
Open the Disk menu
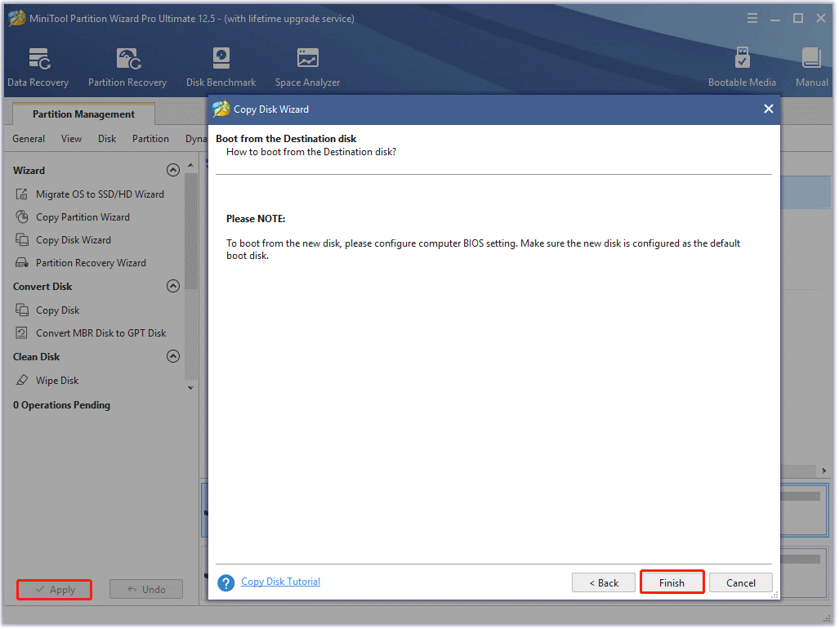point(107,139)
